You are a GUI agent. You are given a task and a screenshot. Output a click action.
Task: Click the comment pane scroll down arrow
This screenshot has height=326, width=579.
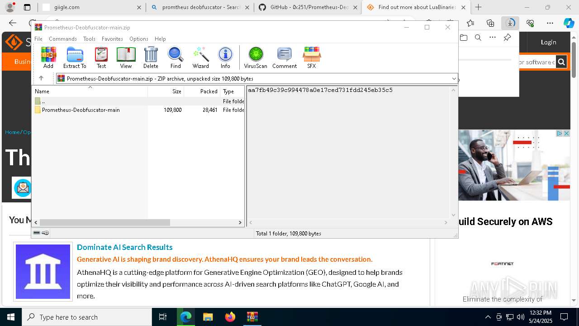453,215
